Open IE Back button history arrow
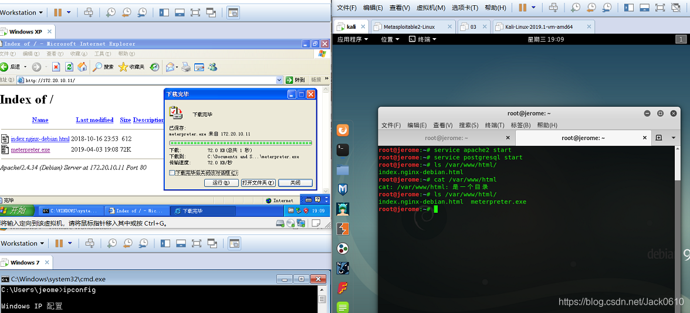690x313 pixels. (x=25, y=67)
